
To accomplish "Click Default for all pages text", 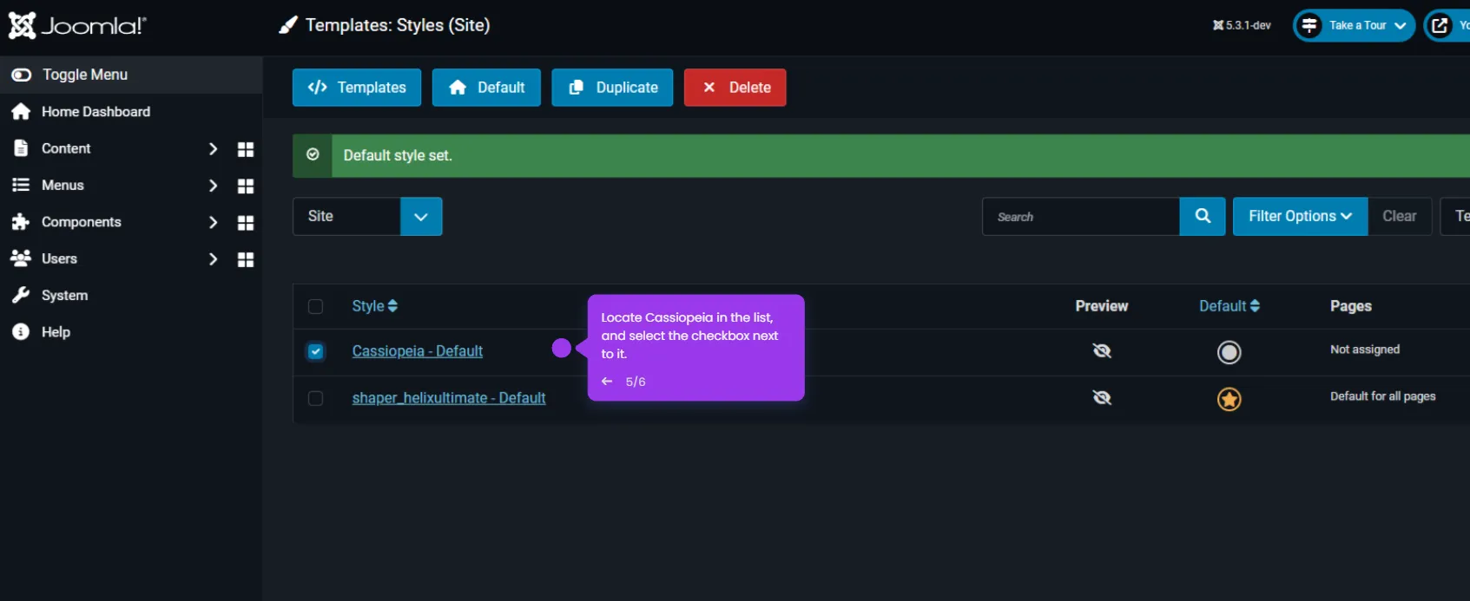I will point(1382,396).
